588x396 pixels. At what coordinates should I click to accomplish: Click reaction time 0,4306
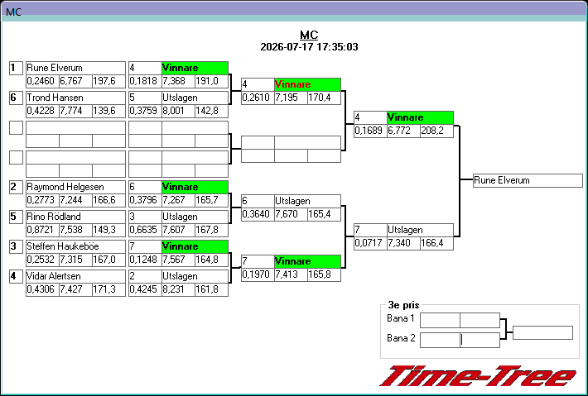point(42,289)
